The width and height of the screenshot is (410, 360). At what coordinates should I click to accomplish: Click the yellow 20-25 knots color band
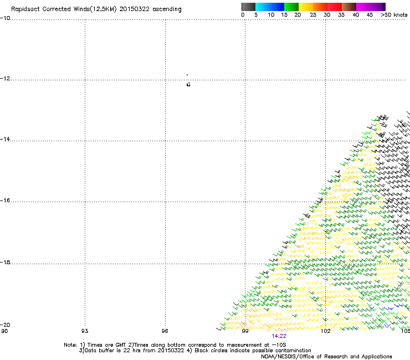point(306,7)
